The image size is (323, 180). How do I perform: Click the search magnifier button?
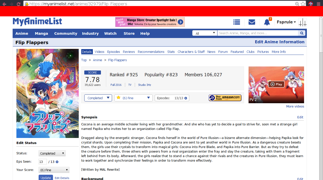(x=302, y=33)
